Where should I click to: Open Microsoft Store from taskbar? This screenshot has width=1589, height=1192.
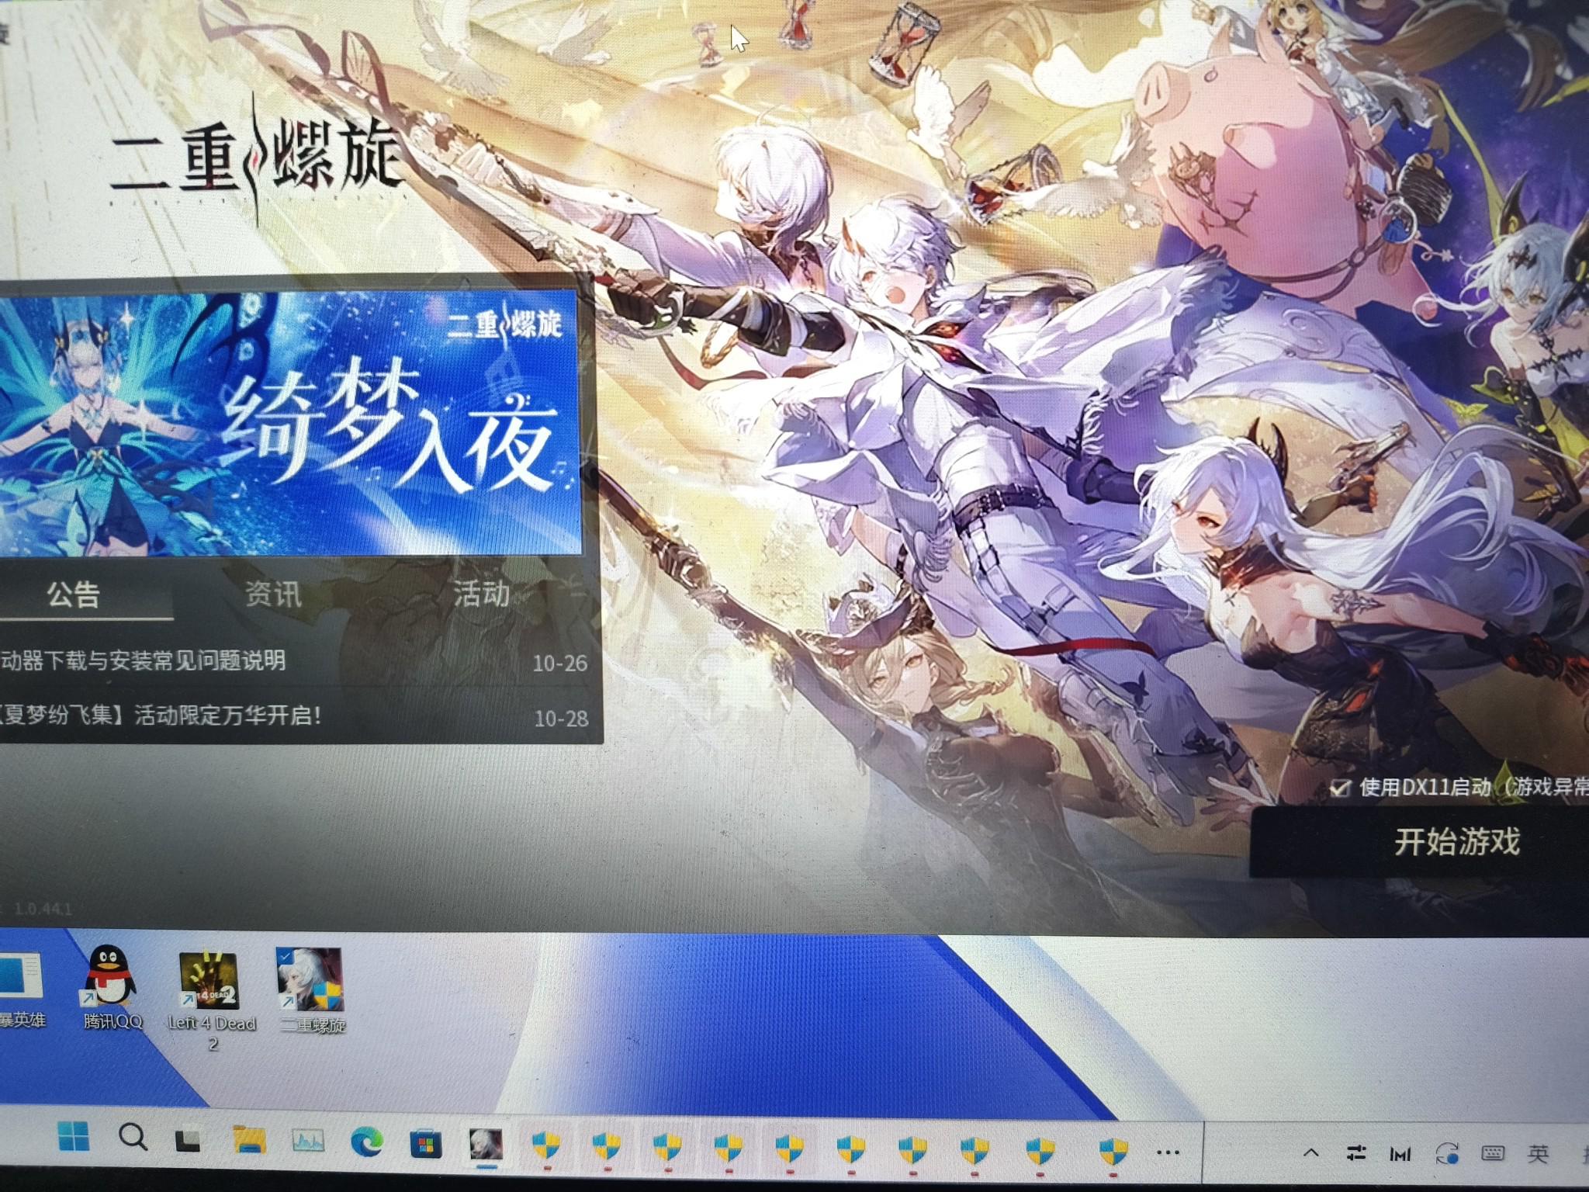click(x=425, y=1143)
